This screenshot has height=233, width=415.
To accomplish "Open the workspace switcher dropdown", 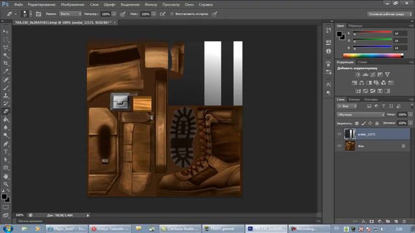I will click(x=390, y=14).
